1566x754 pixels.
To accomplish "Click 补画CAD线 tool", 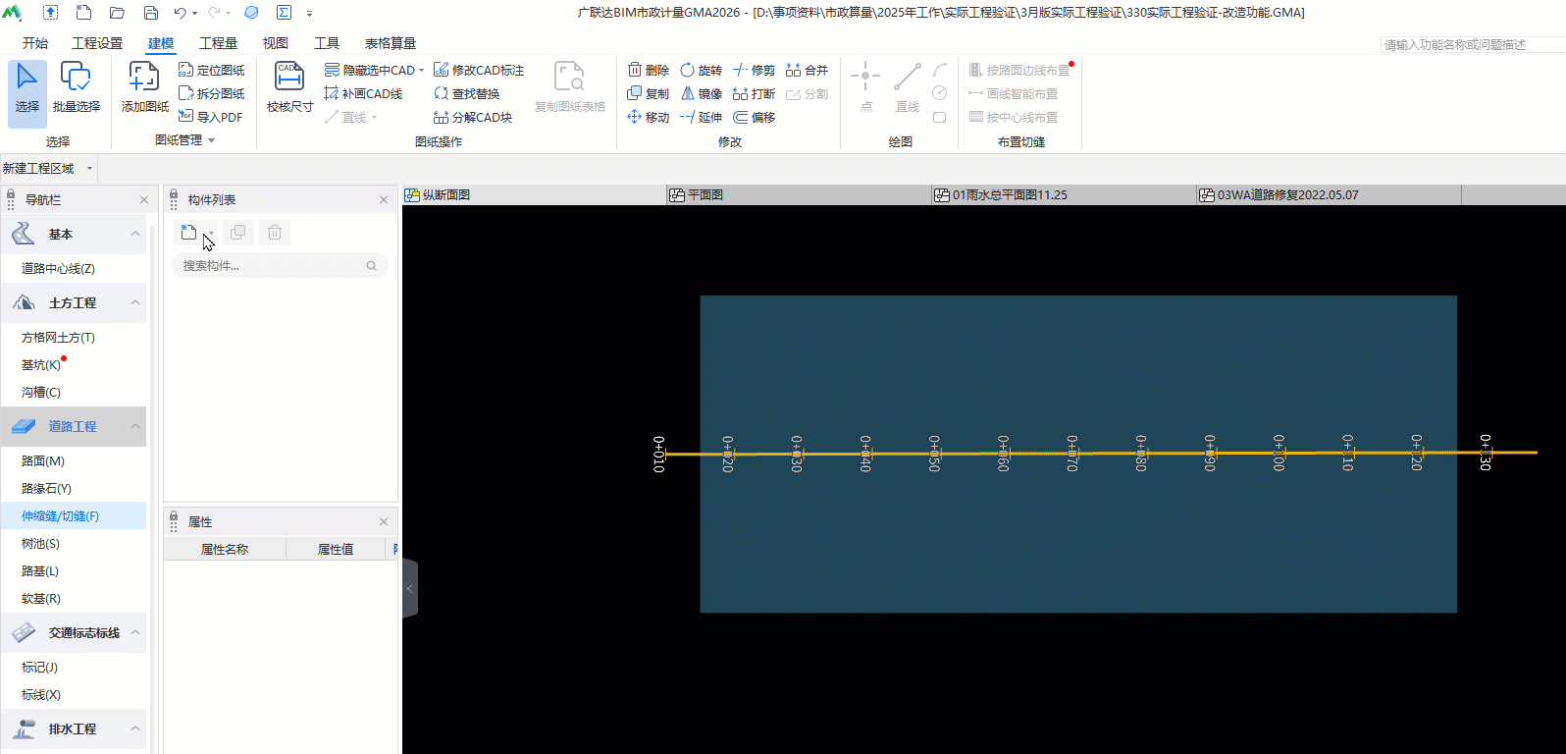I will click(x=363, y=93).
